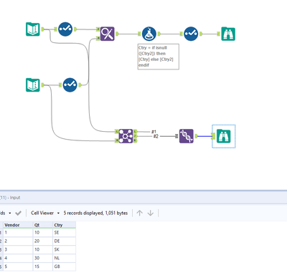
Task: Select the DE country cell
Action: 64,241
